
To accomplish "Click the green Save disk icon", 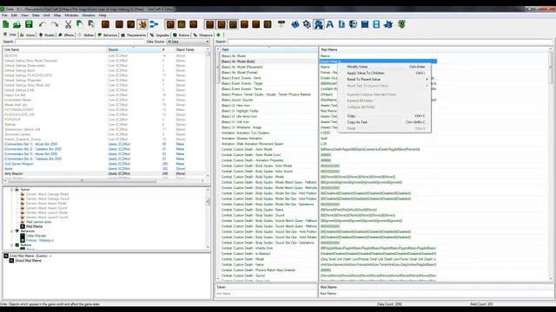I will [x=29, y=24].
